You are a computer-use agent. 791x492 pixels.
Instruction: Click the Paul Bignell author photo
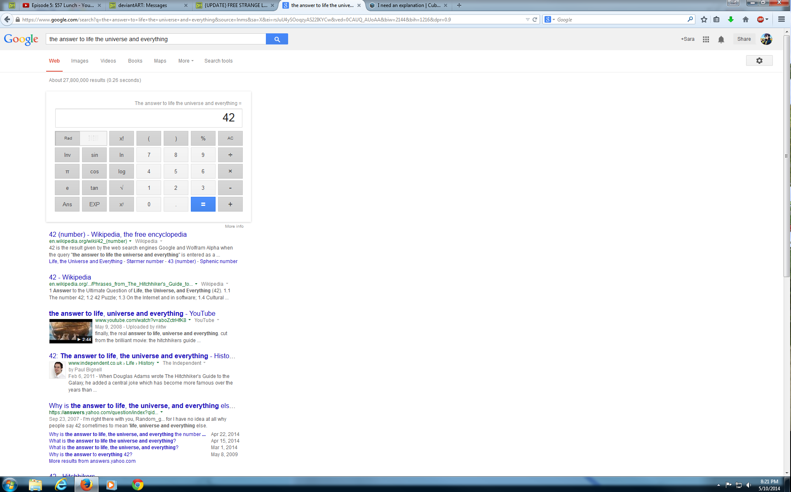(x=58, y=370)
